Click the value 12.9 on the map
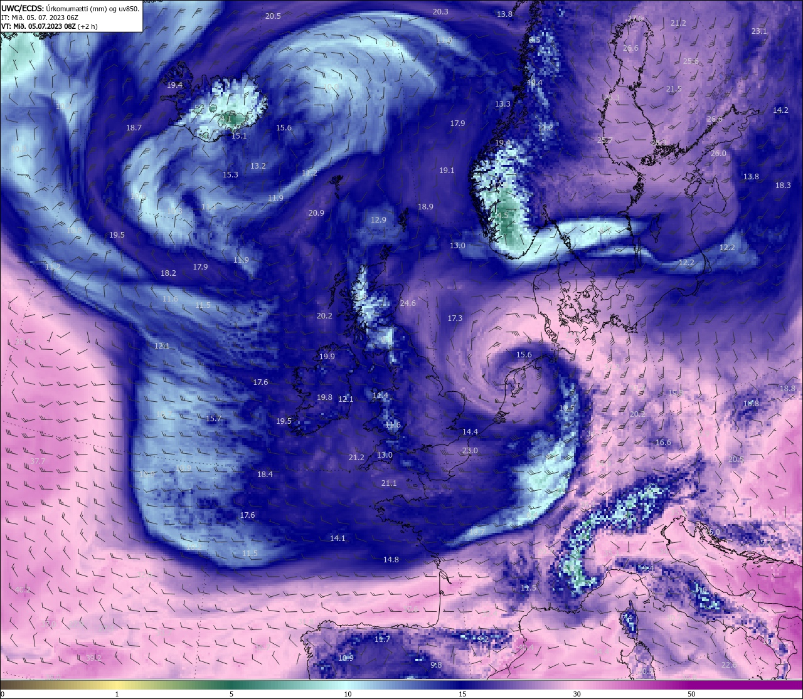The image size is (803, 699). (x=378, y=220)
